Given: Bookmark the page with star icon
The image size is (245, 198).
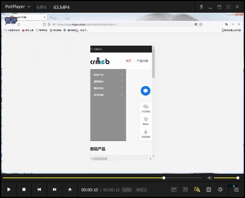Looking at the screenshot, I should coord(201,24).
